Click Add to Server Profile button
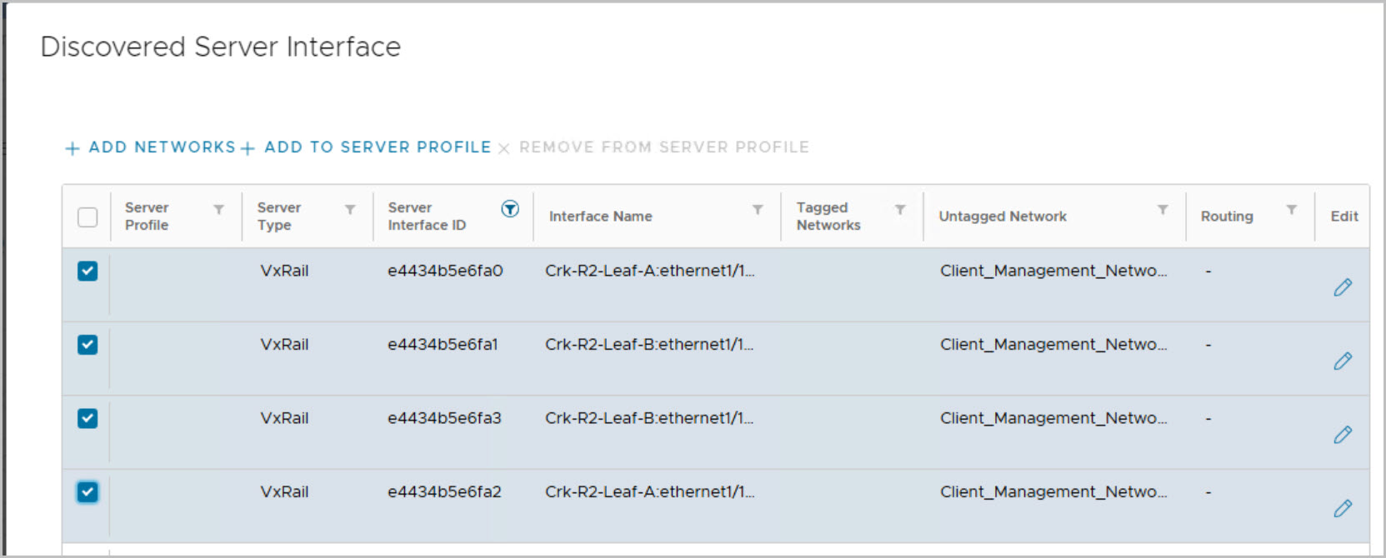 (366, 147)
